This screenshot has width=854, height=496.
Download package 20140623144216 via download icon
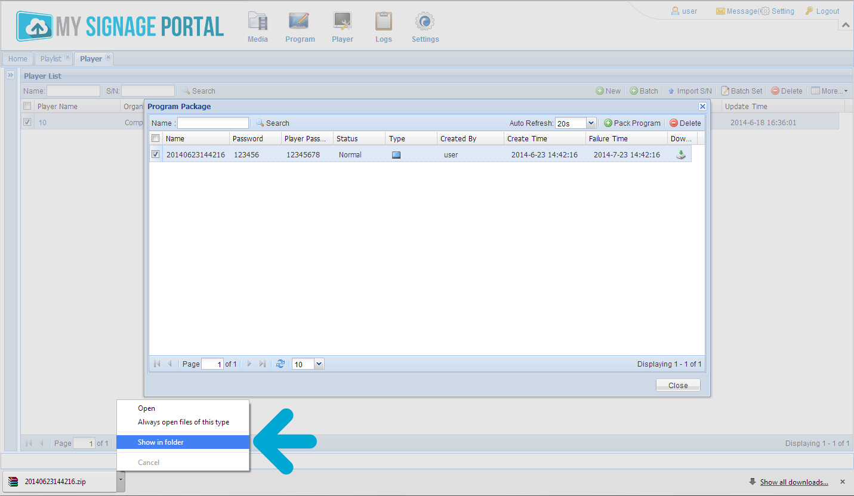point(680,154)
